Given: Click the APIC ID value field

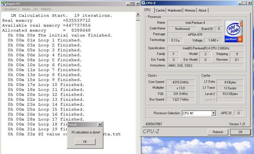Looking at the screenshot, I should coord(238,113).
